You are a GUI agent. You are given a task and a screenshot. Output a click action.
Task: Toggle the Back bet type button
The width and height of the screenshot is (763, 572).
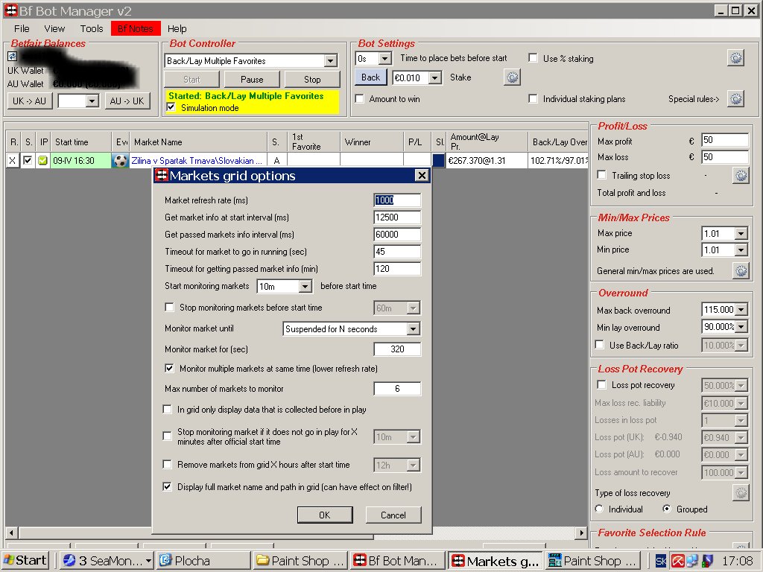click(370, 77)
